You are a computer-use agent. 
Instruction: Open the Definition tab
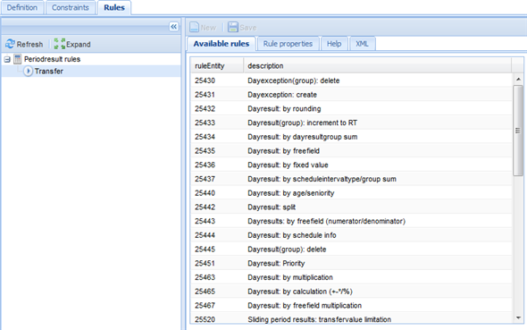click(22, 7)
